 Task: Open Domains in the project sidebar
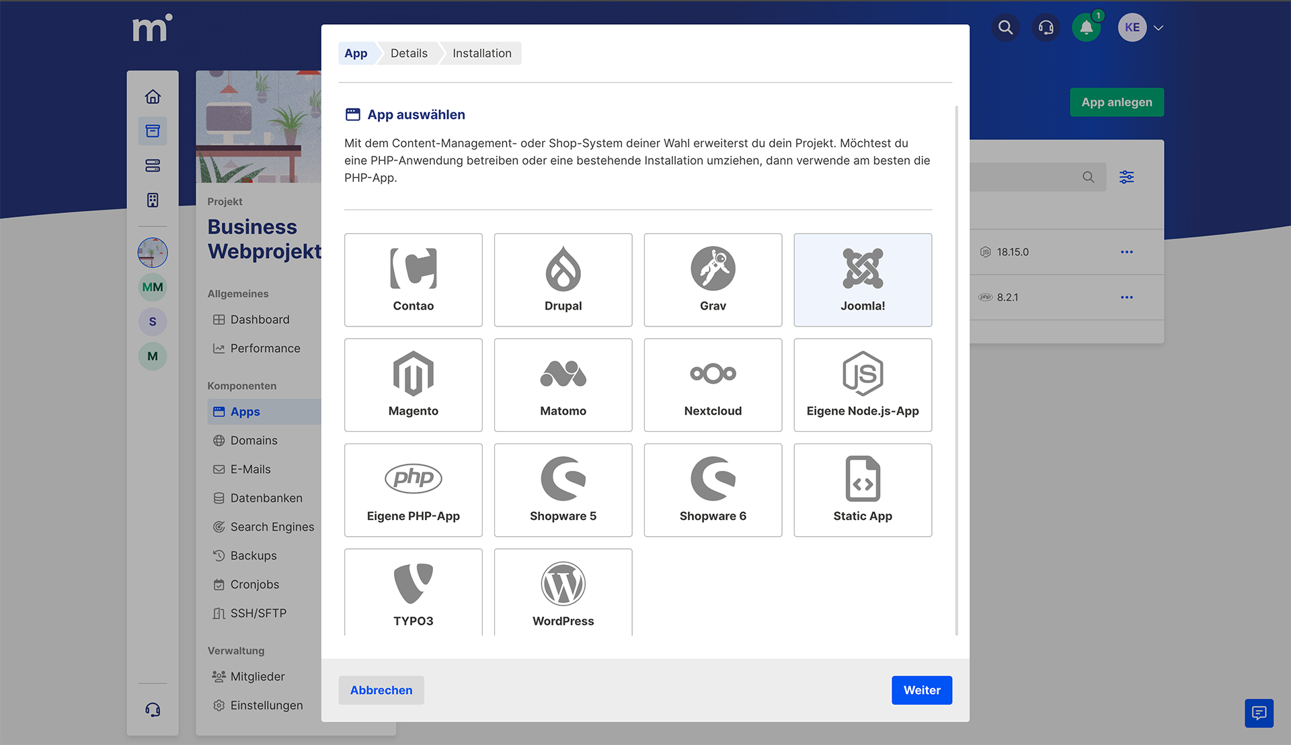253,440
